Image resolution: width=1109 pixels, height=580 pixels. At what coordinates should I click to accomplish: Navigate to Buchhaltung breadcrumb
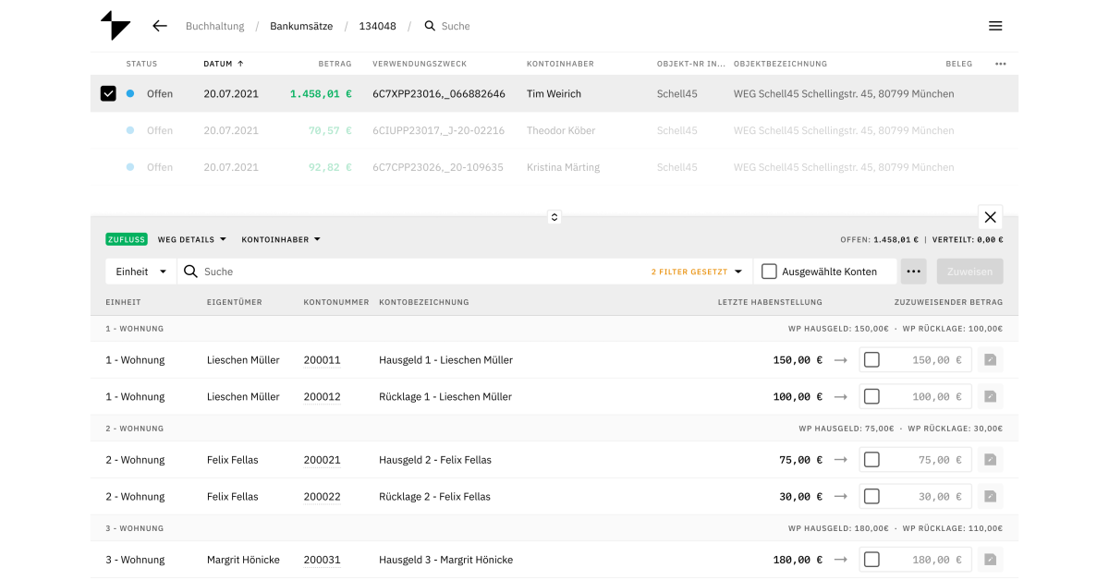tap(214, 26)
